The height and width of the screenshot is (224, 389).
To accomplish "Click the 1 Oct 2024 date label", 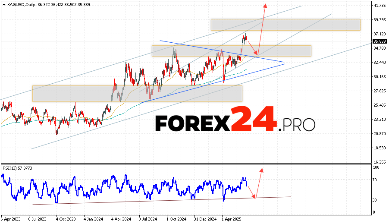I will pyautogui.click(x=175, y=219).
